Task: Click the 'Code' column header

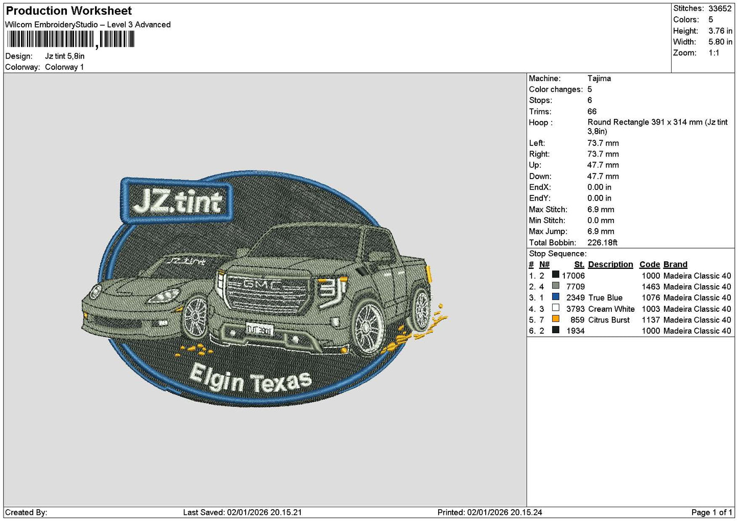Action: pyautogui.click(x=650, y=264)
